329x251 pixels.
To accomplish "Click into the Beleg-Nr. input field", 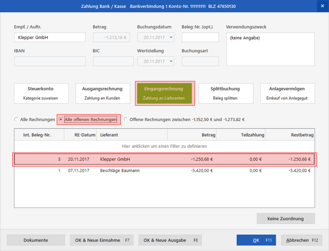I will [200, 37].
